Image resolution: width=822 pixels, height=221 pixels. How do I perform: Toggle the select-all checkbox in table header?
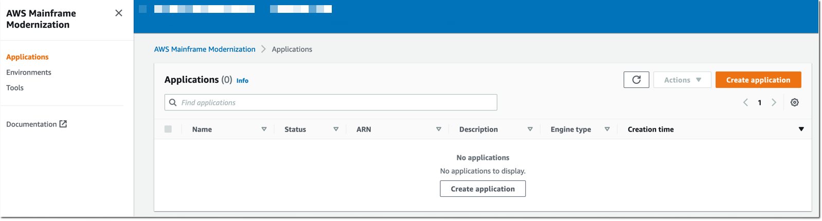coord(168,129)
